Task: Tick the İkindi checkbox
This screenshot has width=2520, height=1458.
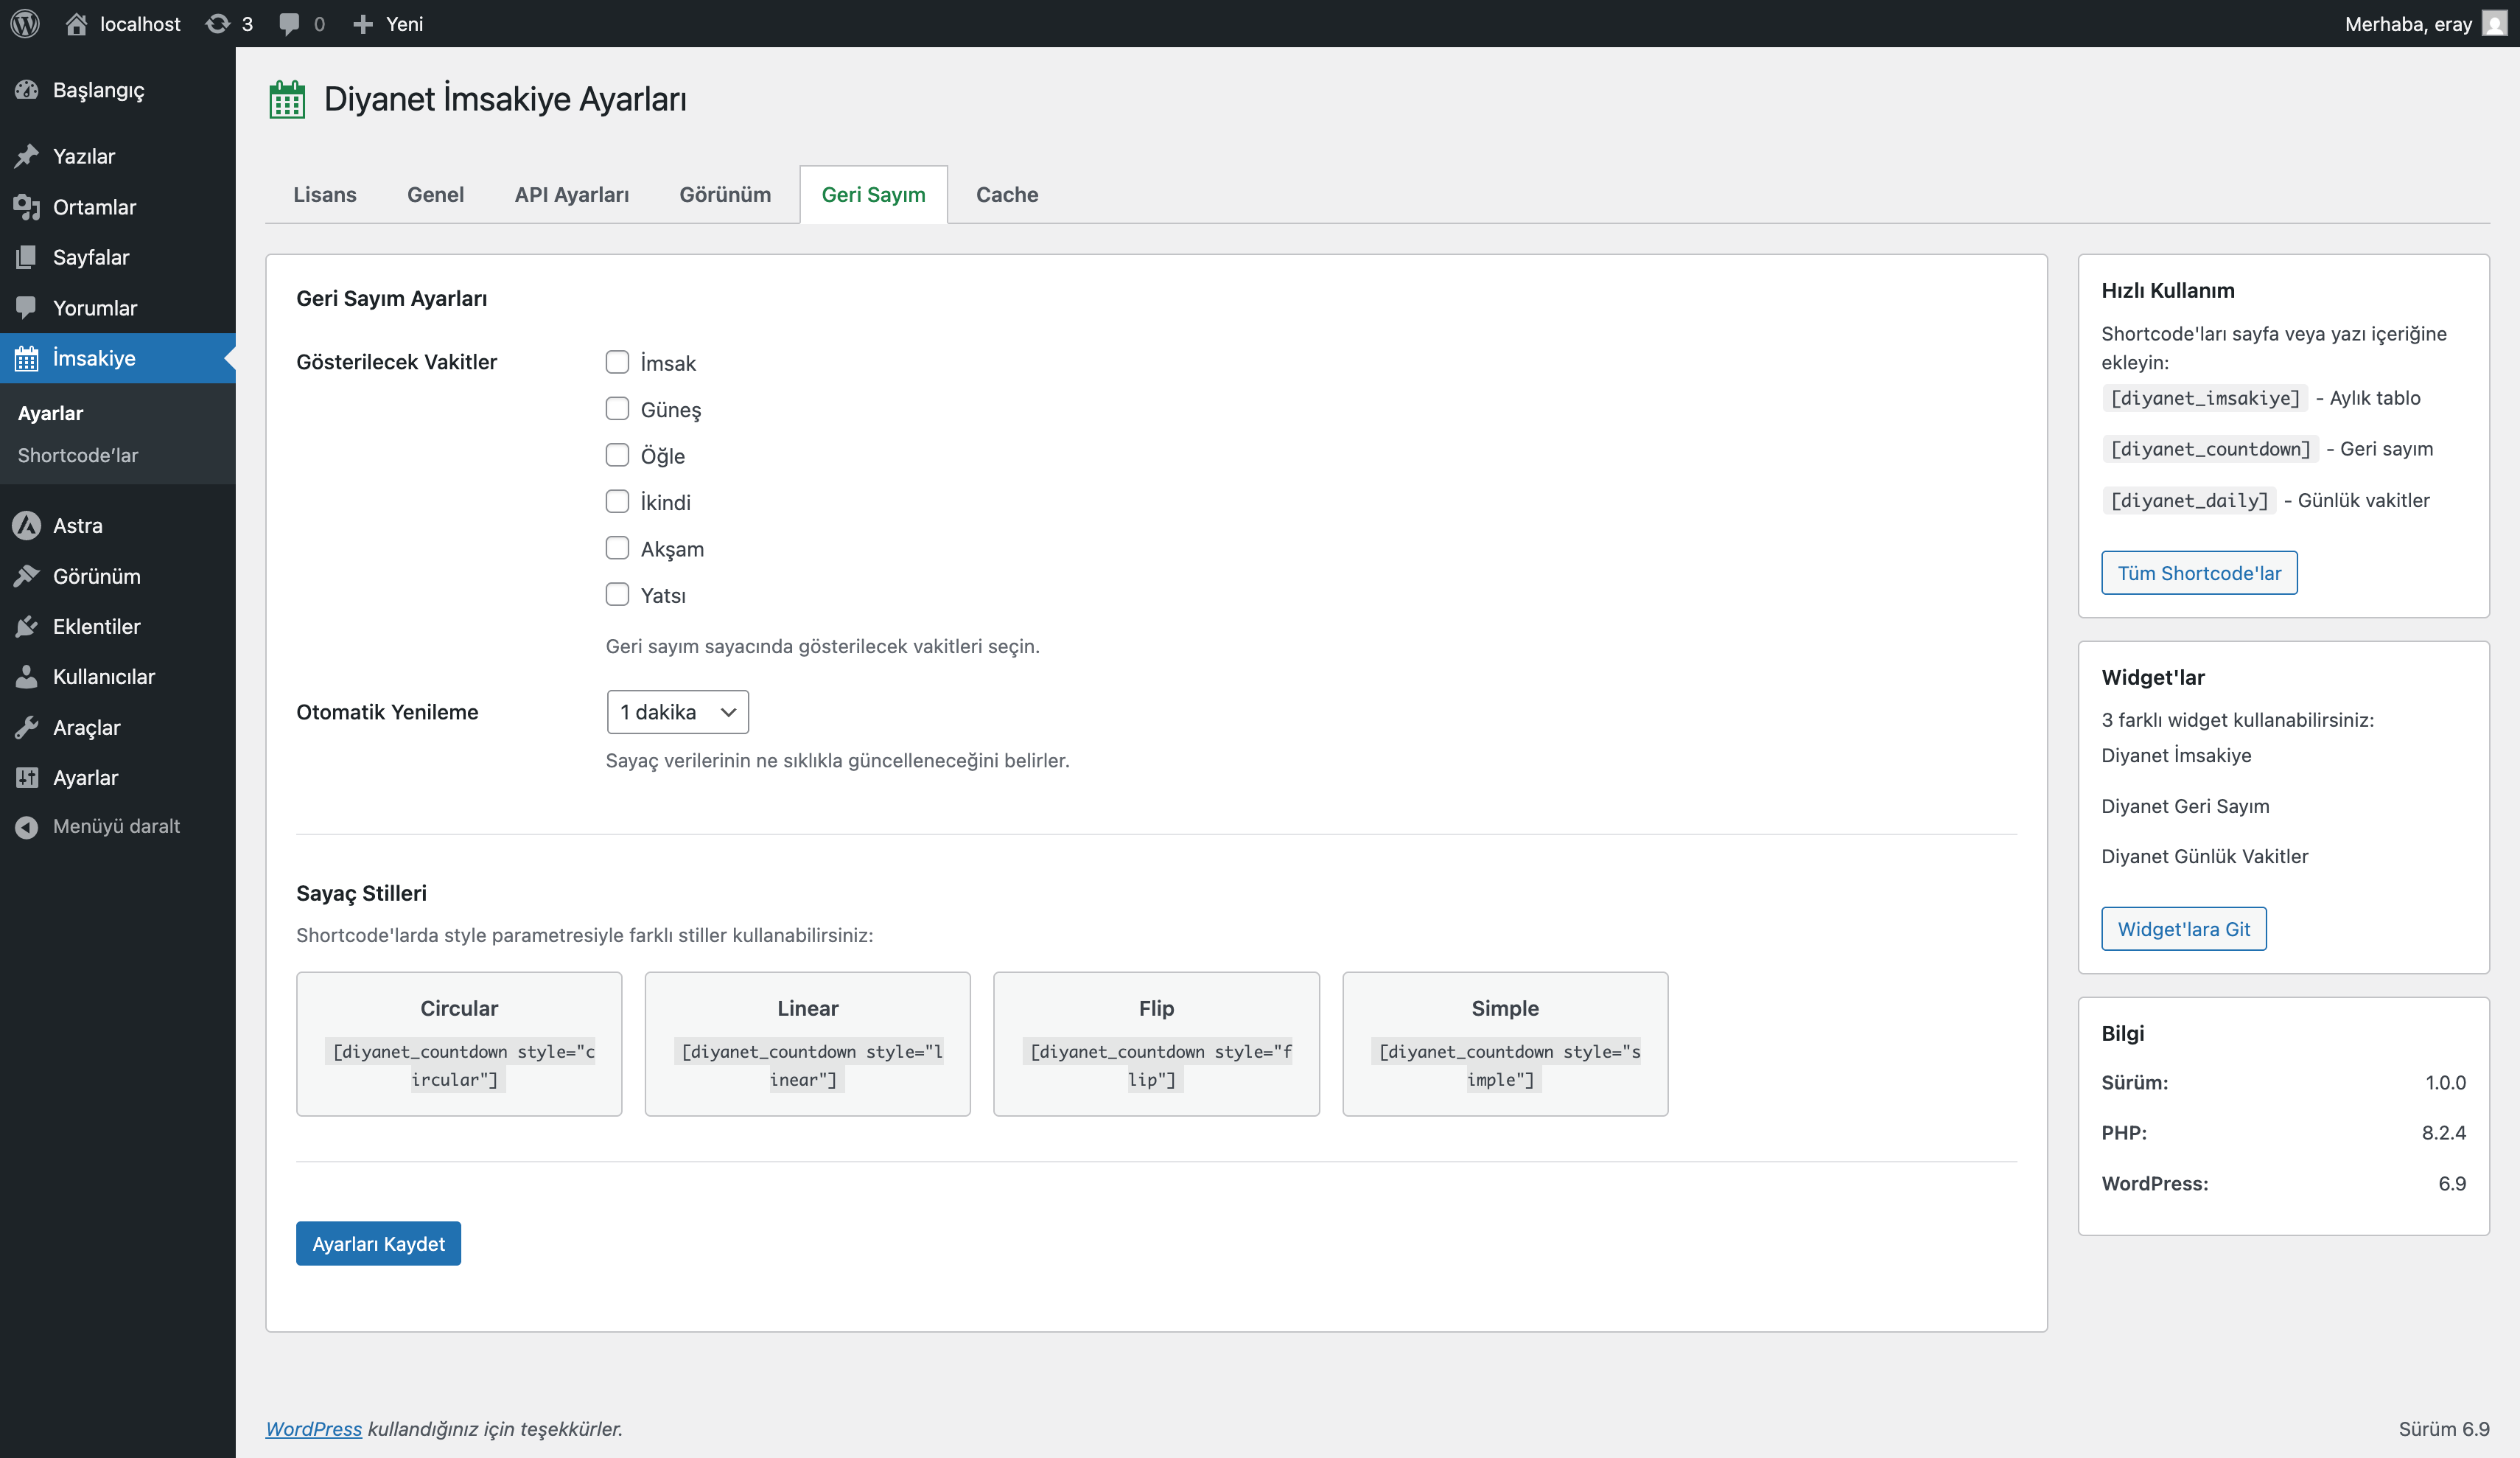Action: pos(617,501)
